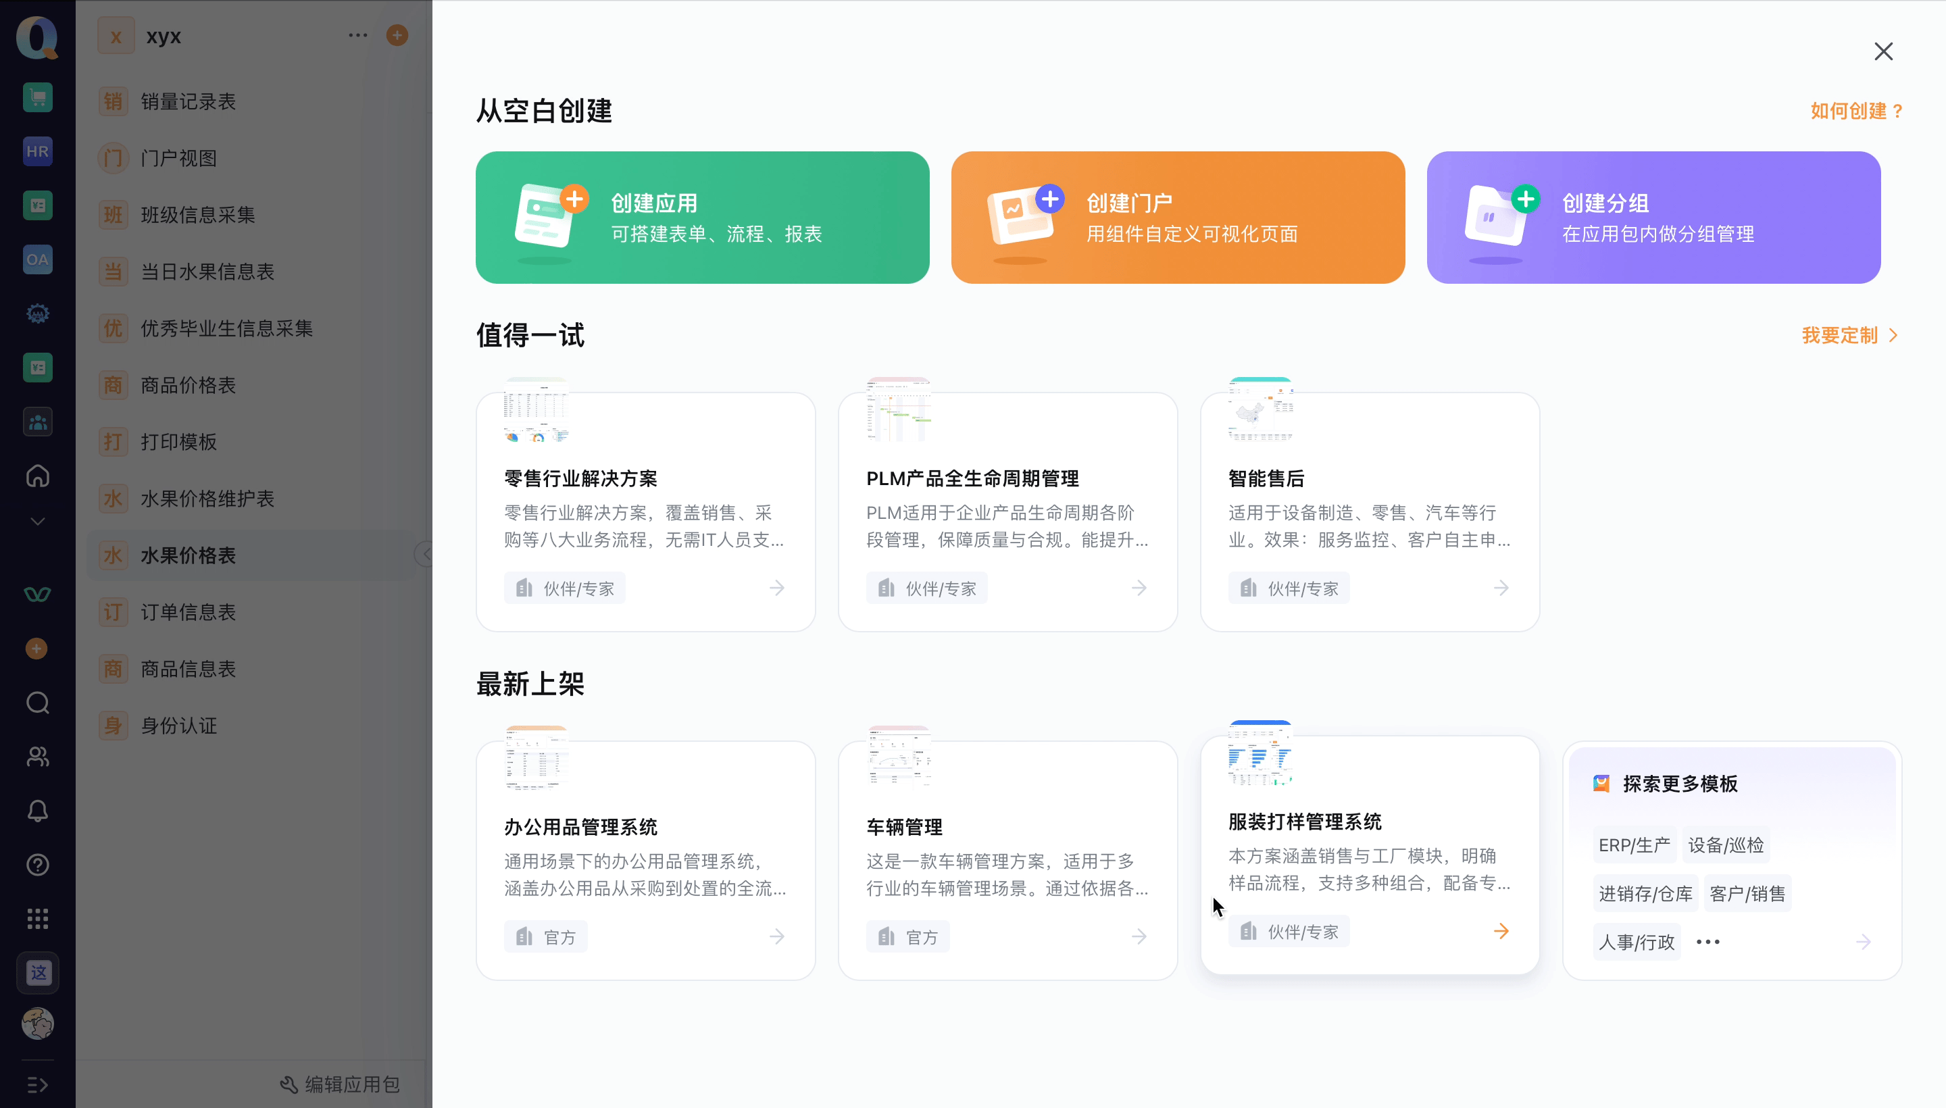The height and width of the screenshot is (1108, 1946).
Task: Click the 创建分组 purple card
Action: point(1653,218)
